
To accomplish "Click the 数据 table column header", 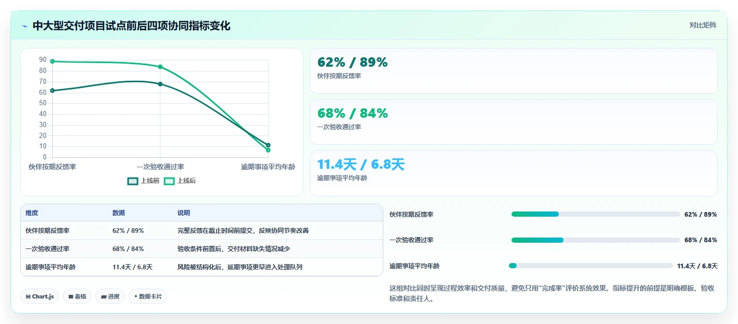I will tap(119, 213).
